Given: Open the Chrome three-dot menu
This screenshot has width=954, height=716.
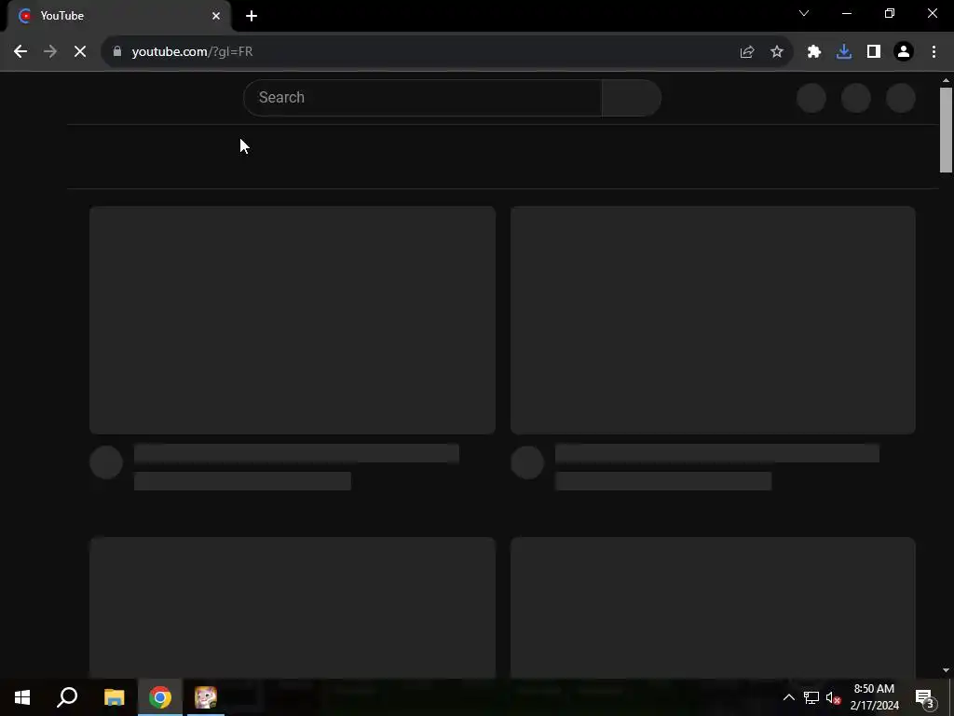Looking at the screenshot, I should pyautogui.click(x=934, y=52).
